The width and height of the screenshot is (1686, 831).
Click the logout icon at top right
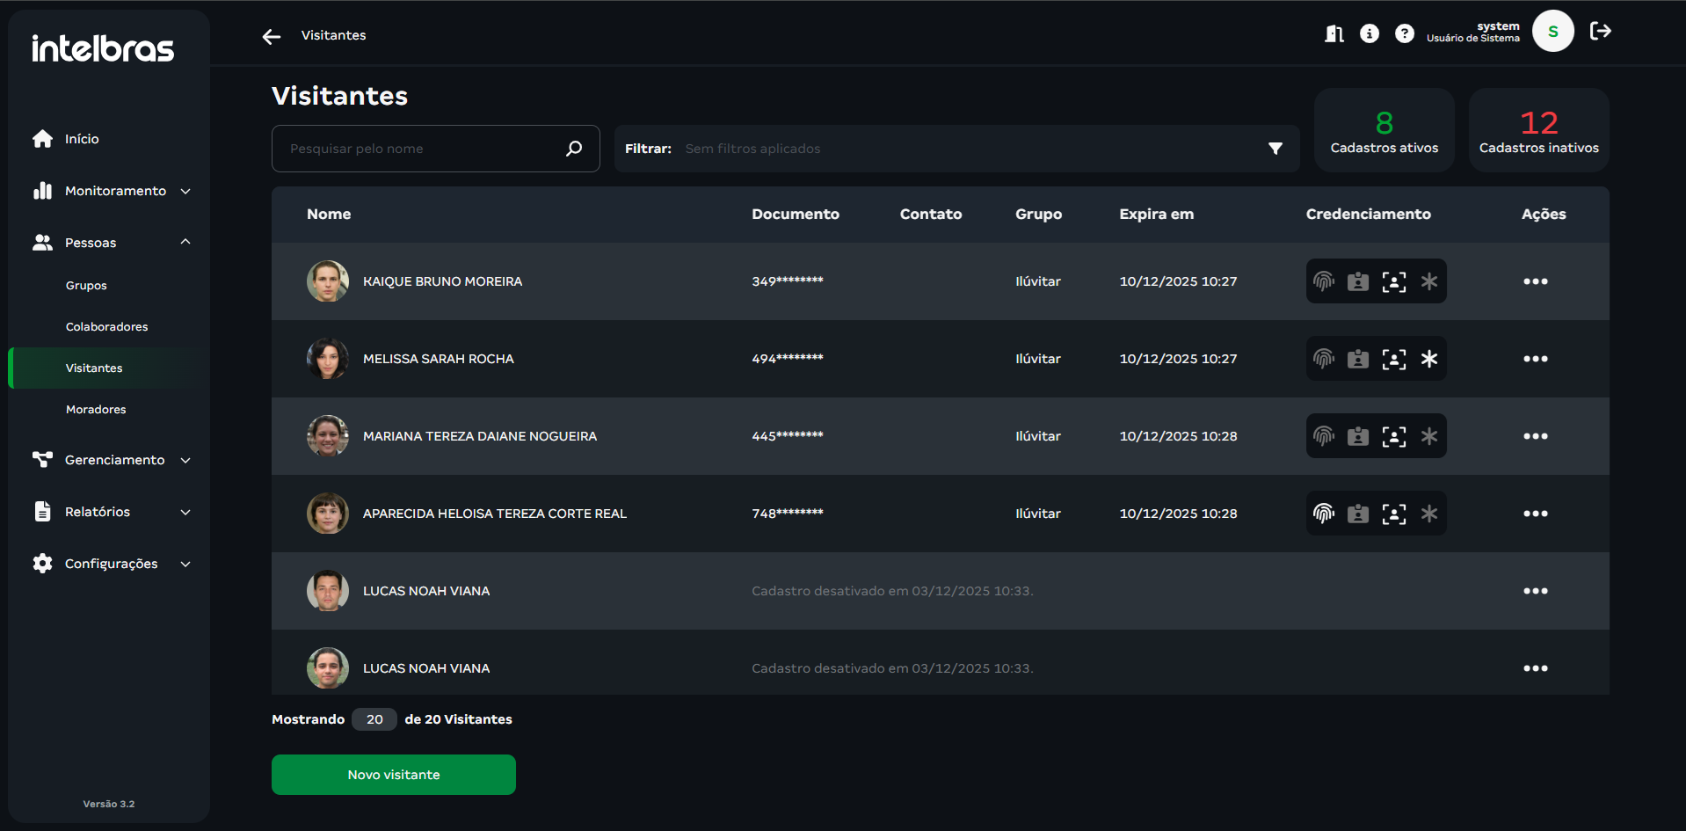(x=1600, y=32)
